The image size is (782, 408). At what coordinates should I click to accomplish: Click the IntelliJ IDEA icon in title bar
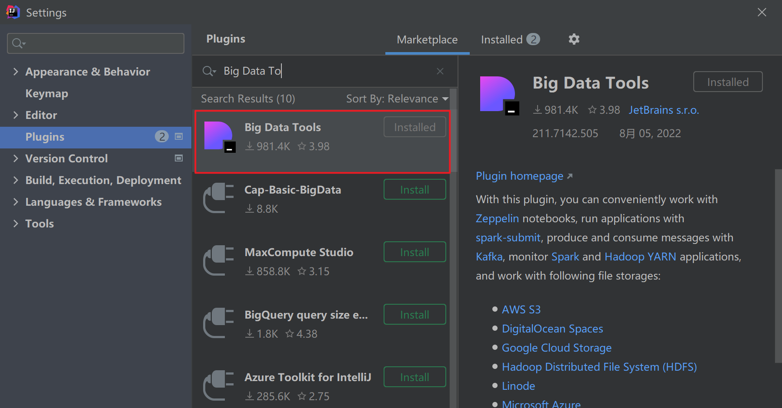(x=13, y=12)
